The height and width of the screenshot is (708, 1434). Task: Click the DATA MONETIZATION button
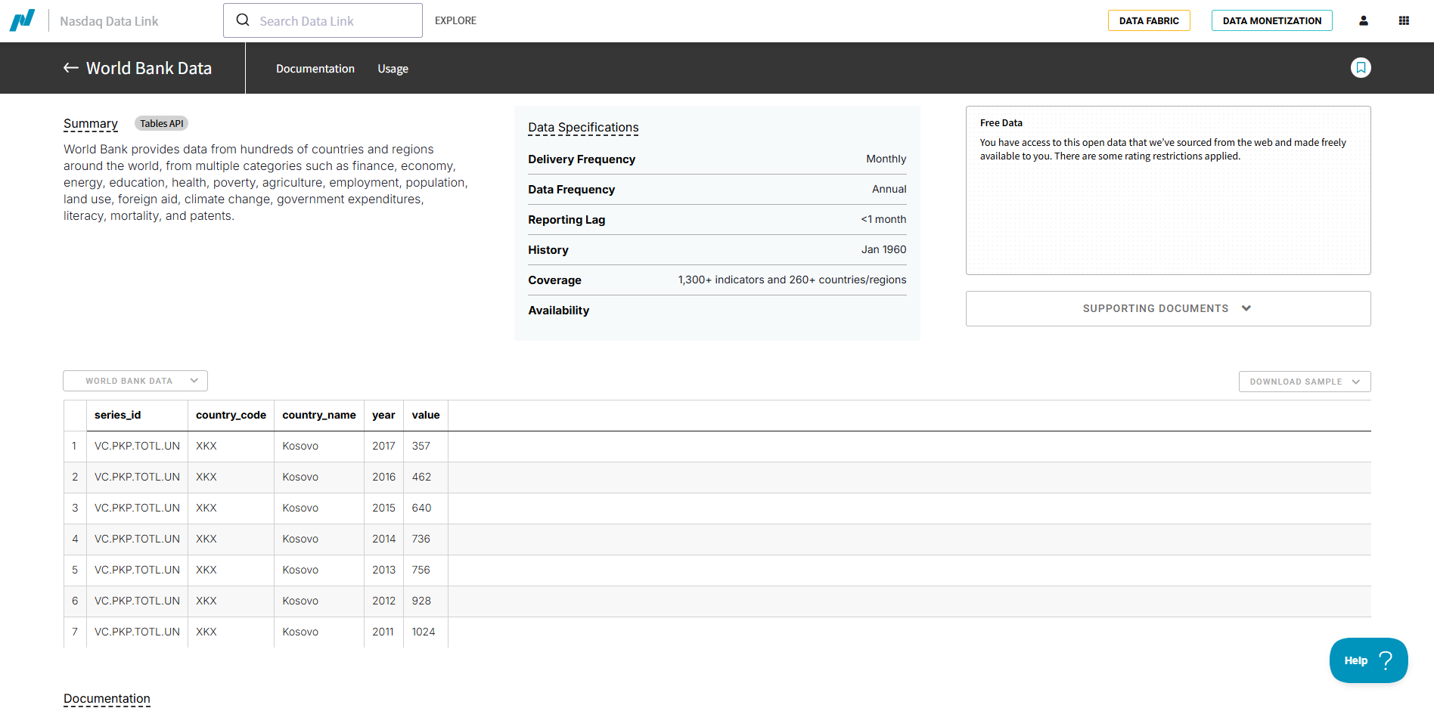[x=1272, y=20]
